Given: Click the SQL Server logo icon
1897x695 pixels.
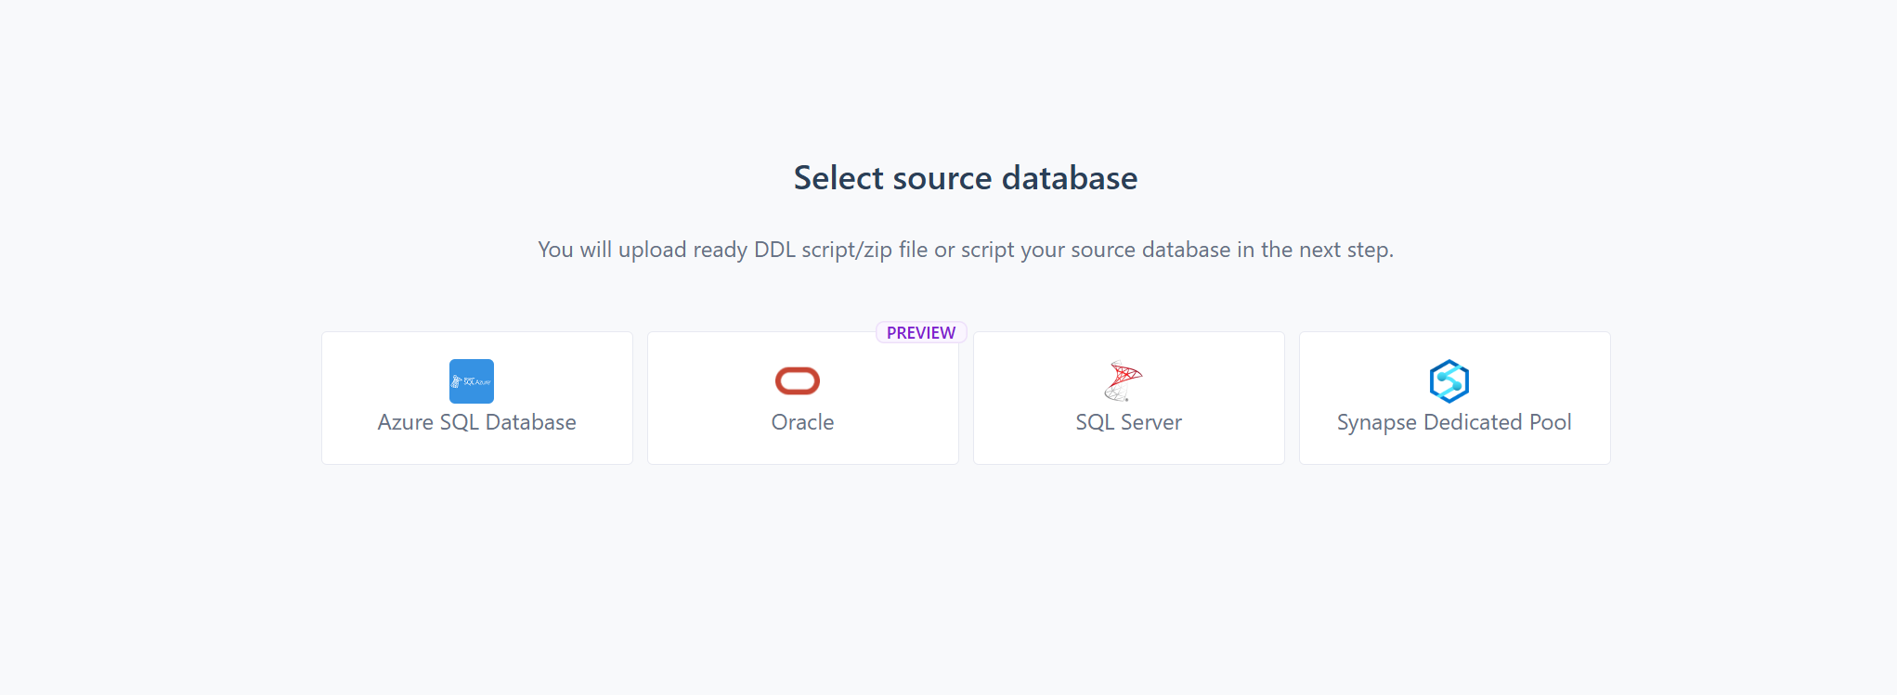Looking at the screenshot, I should tap(1124, 380).
